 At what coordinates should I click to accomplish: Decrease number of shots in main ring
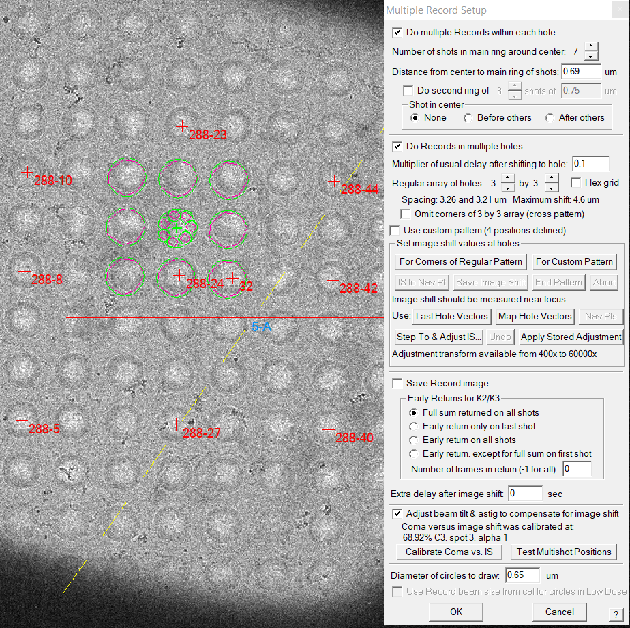590,56
